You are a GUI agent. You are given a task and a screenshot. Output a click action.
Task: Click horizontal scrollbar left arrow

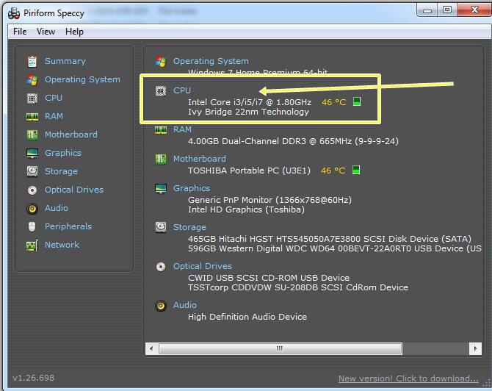(151, 348)
